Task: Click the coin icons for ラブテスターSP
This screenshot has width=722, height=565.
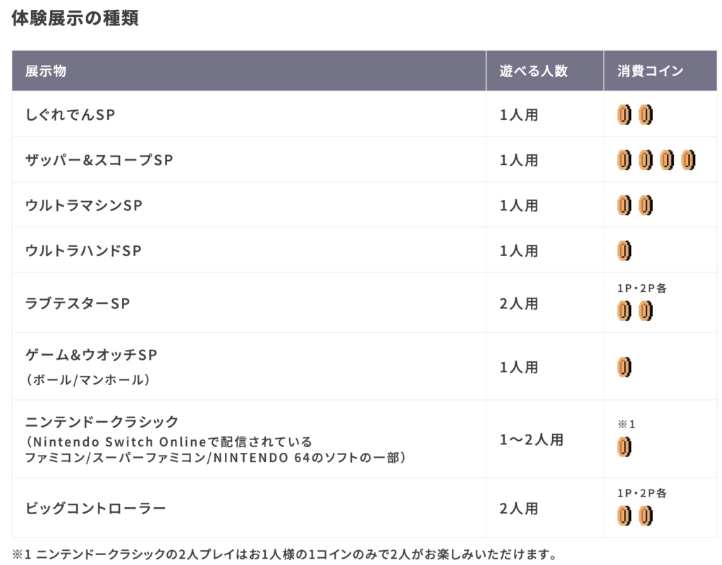Action: pyautogui.click(x=635, y=310)
